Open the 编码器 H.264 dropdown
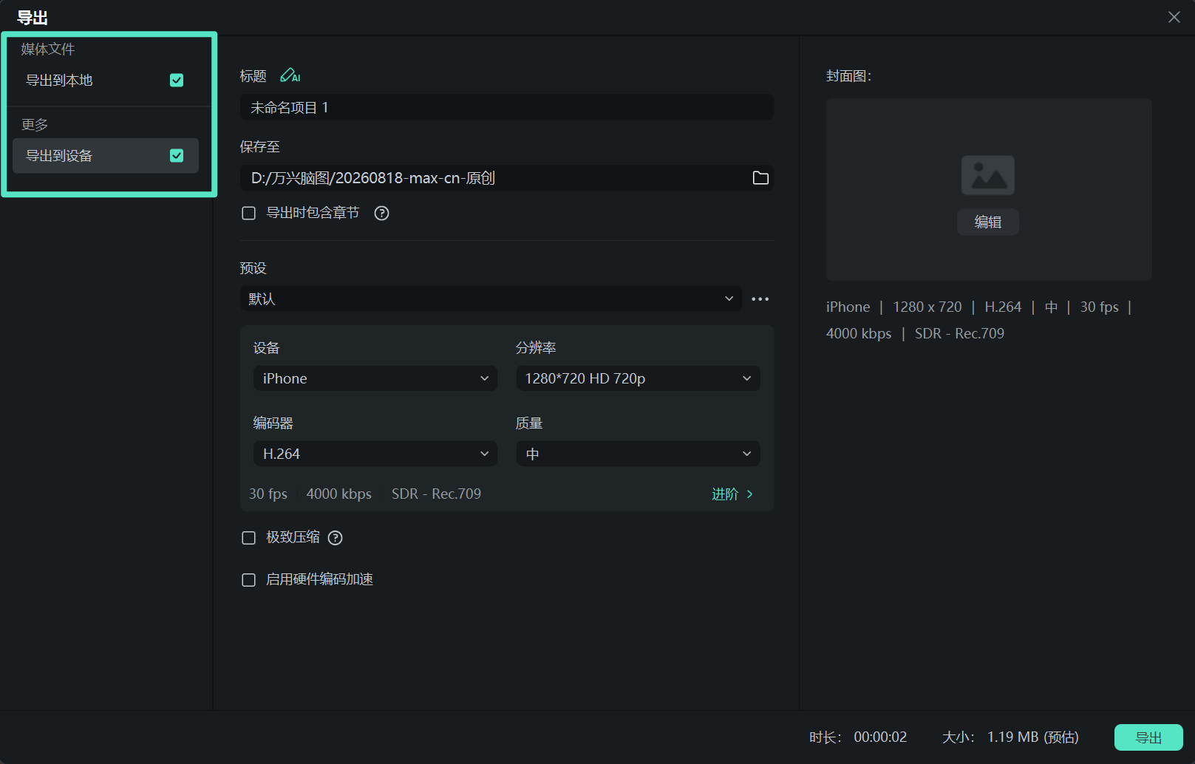 [375, 454]
